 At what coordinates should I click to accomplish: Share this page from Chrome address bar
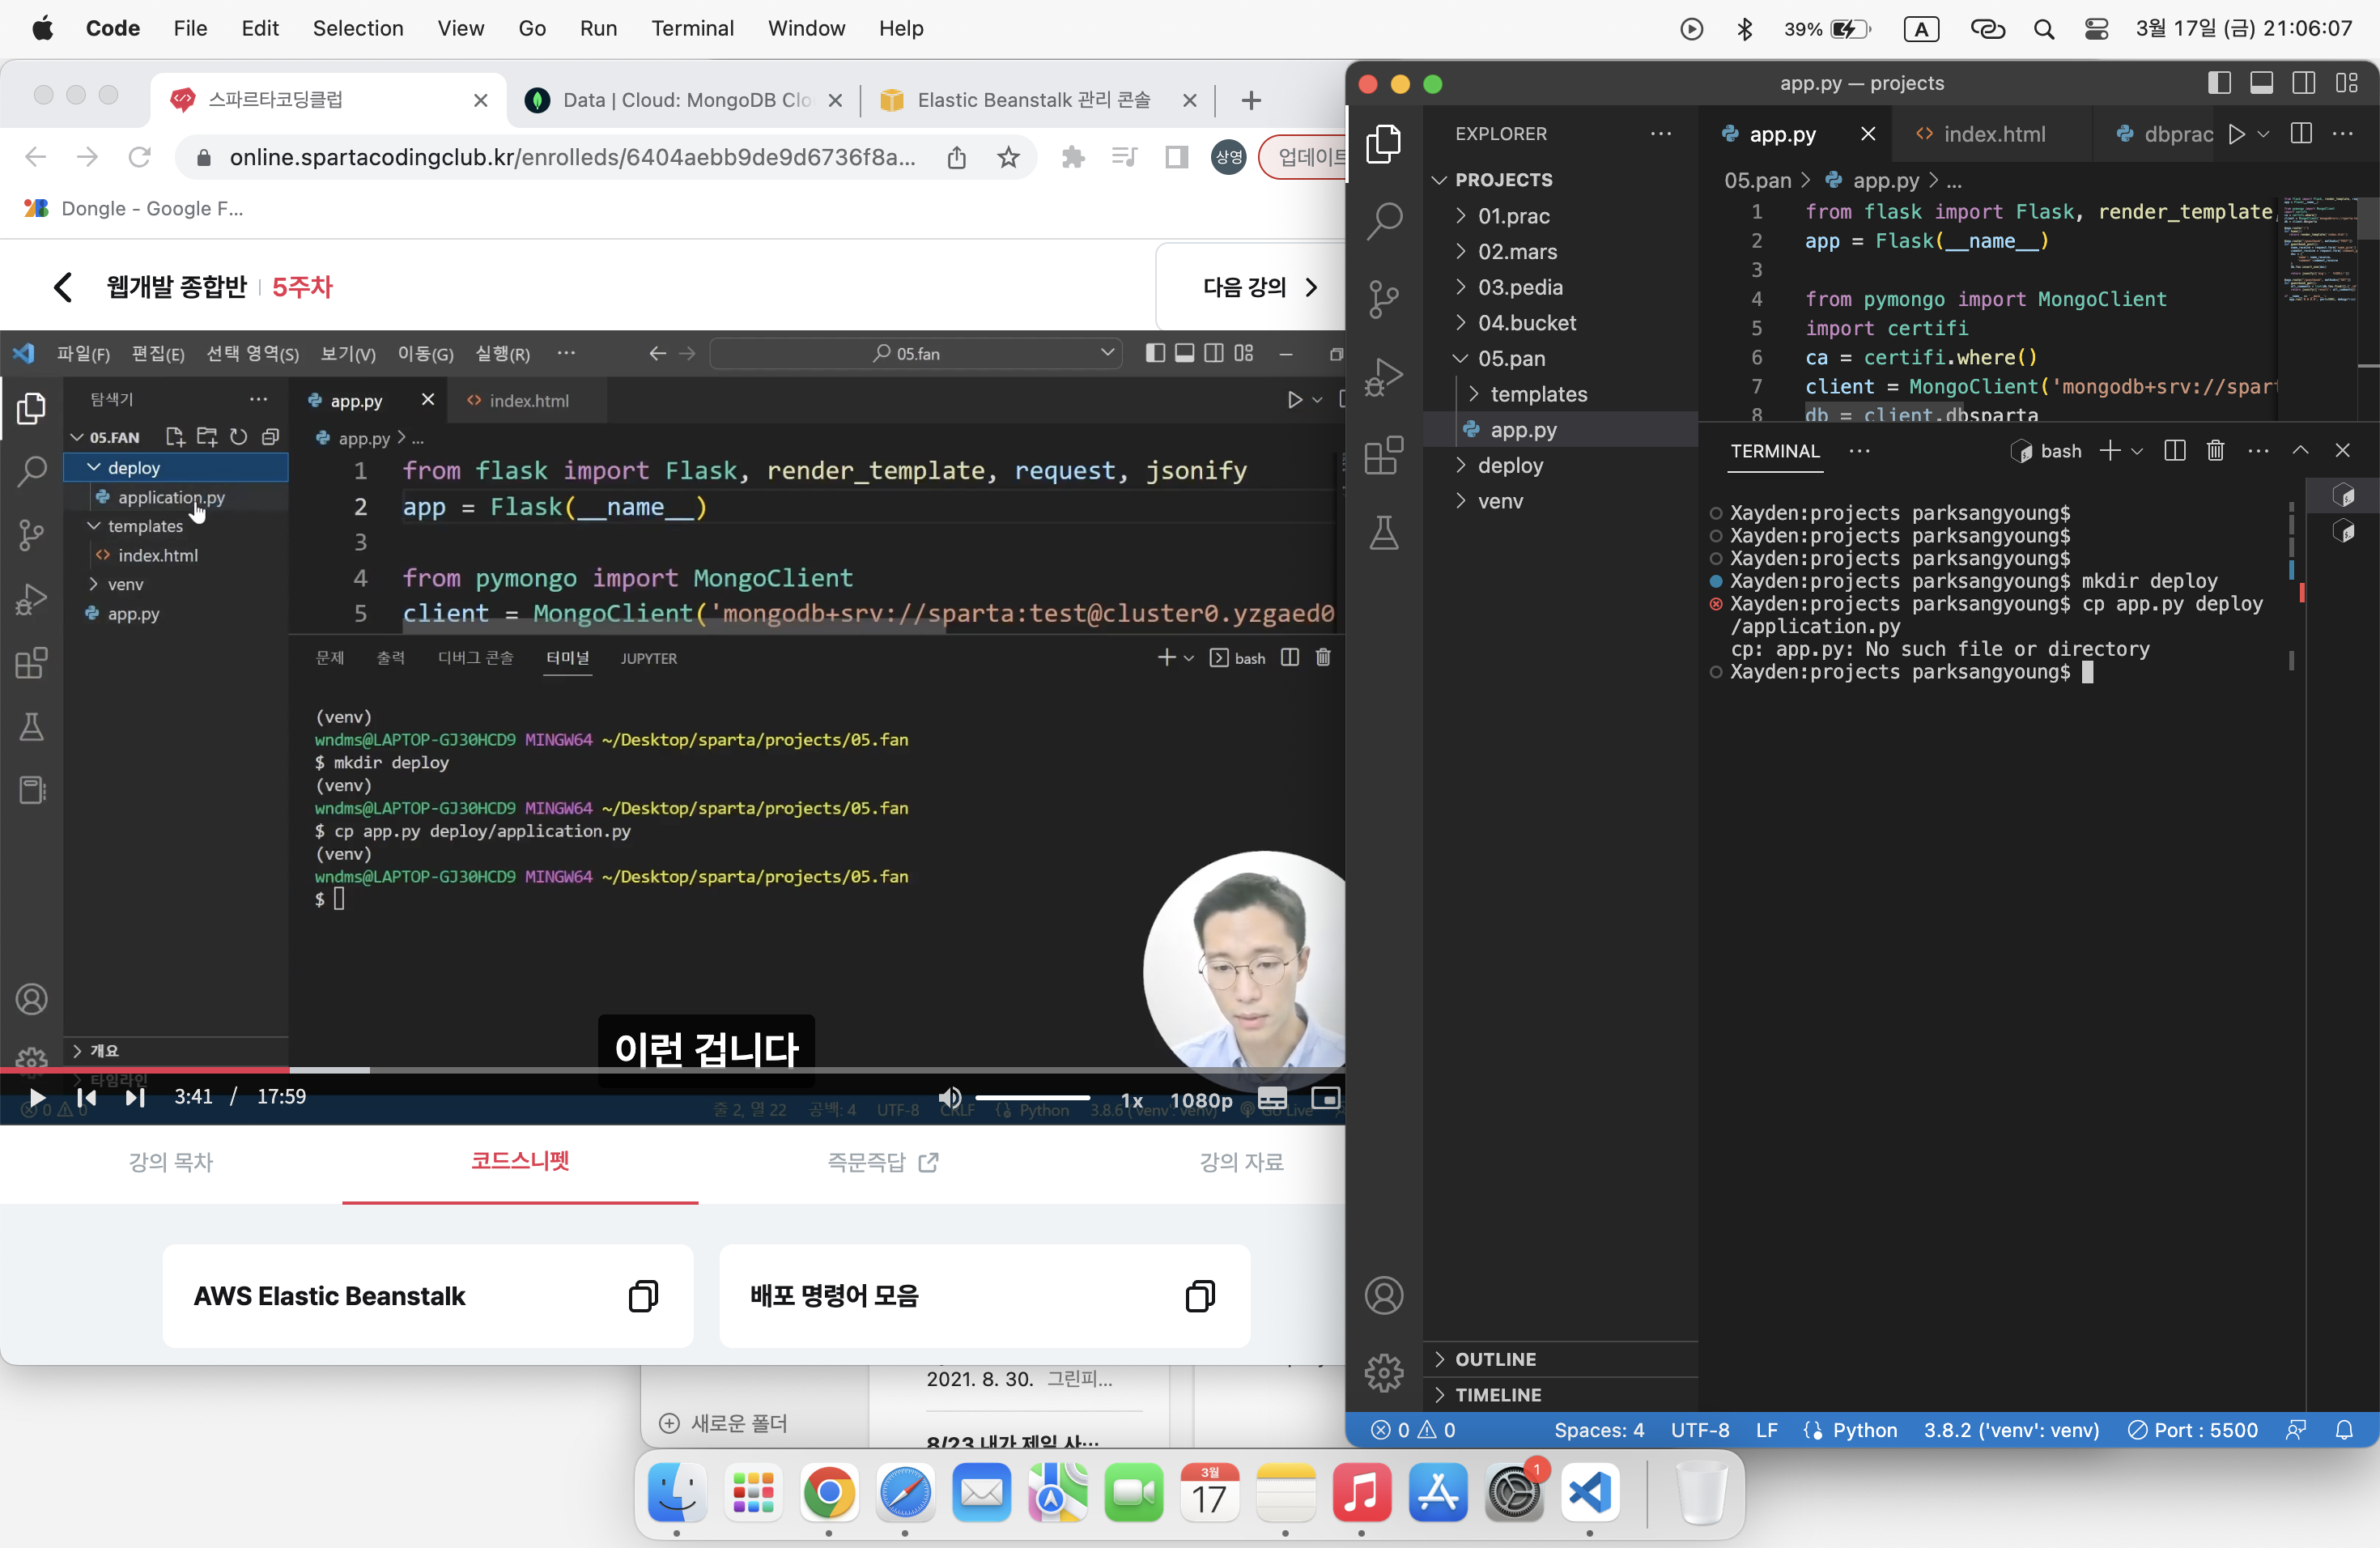(957, 157)
